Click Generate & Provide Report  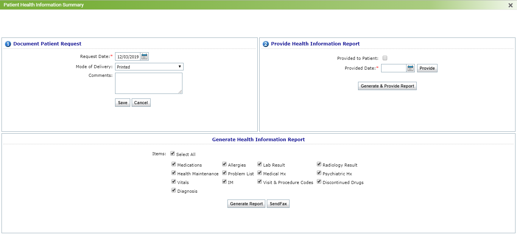coord(387,86)
